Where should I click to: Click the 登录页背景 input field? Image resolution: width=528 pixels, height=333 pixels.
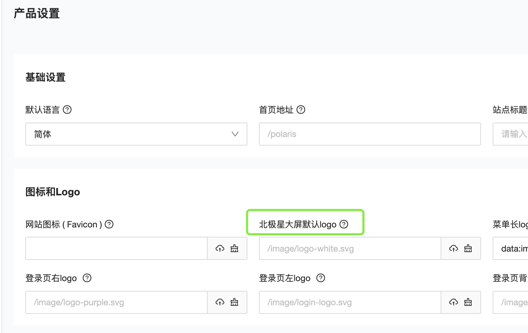tap(510, 302)
